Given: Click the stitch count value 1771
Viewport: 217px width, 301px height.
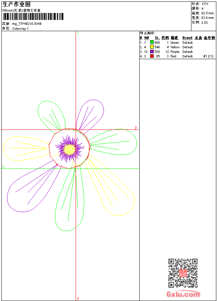Looking at the screenshot, I should (x=205, y=4).
